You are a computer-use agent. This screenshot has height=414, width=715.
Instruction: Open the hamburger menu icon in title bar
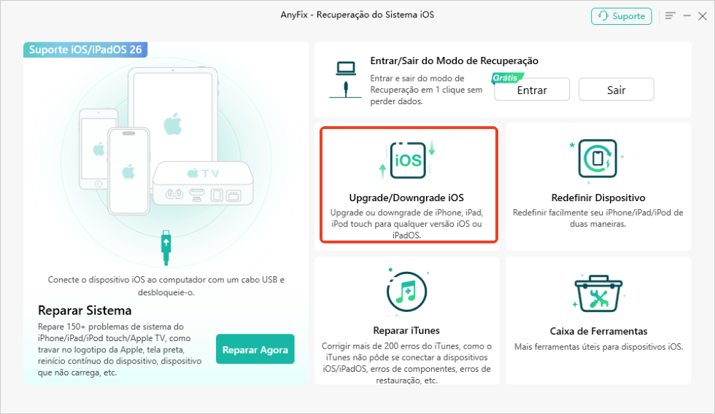coord(670,16)
